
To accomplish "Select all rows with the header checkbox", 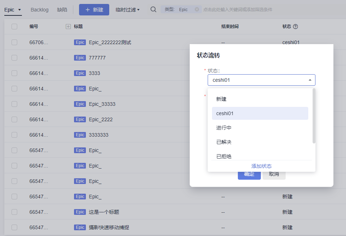I will [14, 26].
